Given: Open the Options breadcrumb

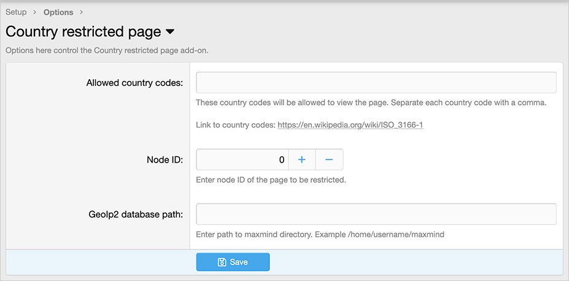Looking at the screenshot, I should coord(58,12).
